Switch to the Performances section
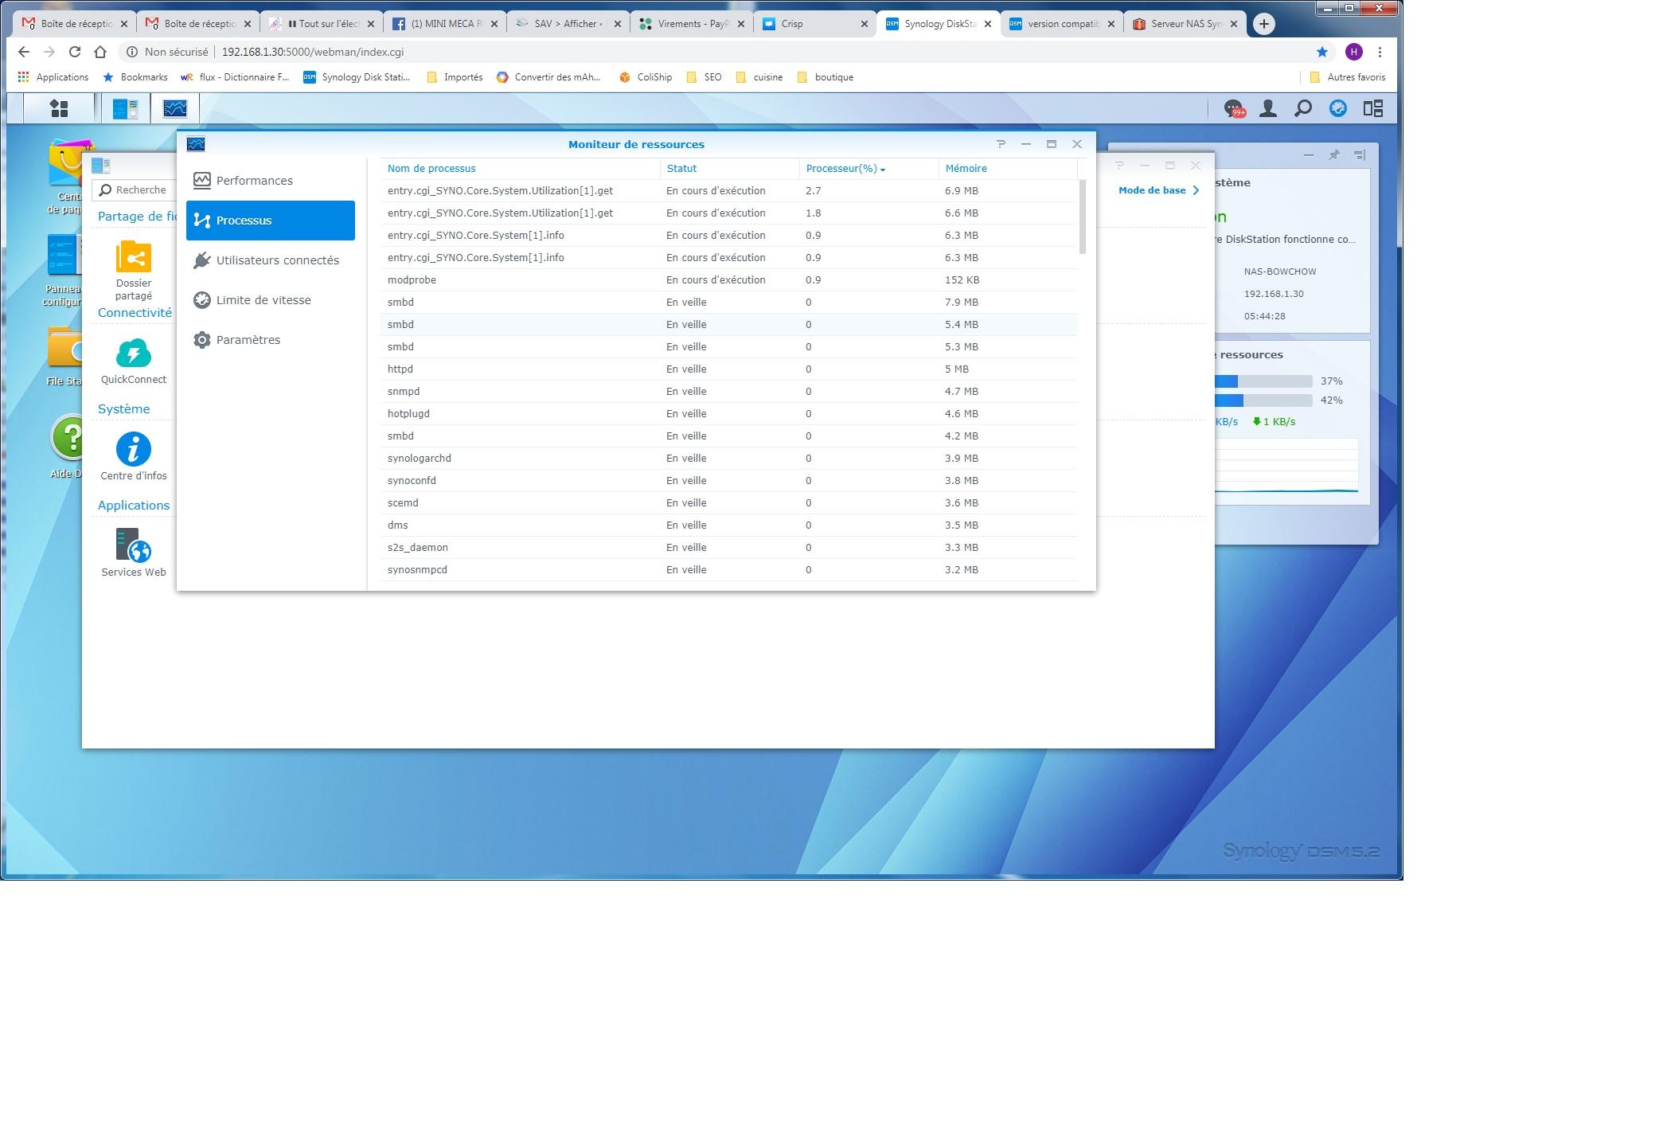 [x=254, y=181]
